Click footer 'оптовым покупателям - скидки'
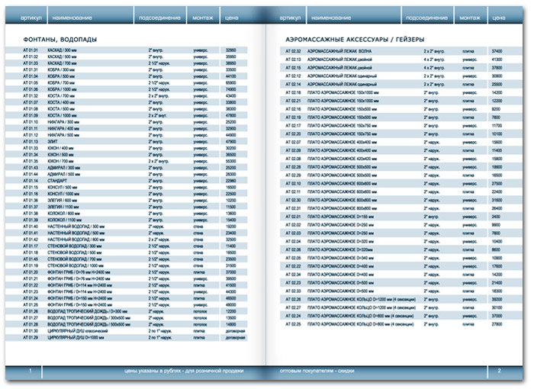 pyautogui.click(x=317, y=371)
